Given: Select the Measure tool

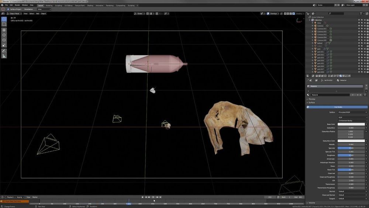Looking at the screenshot, I should pos(4,56).
